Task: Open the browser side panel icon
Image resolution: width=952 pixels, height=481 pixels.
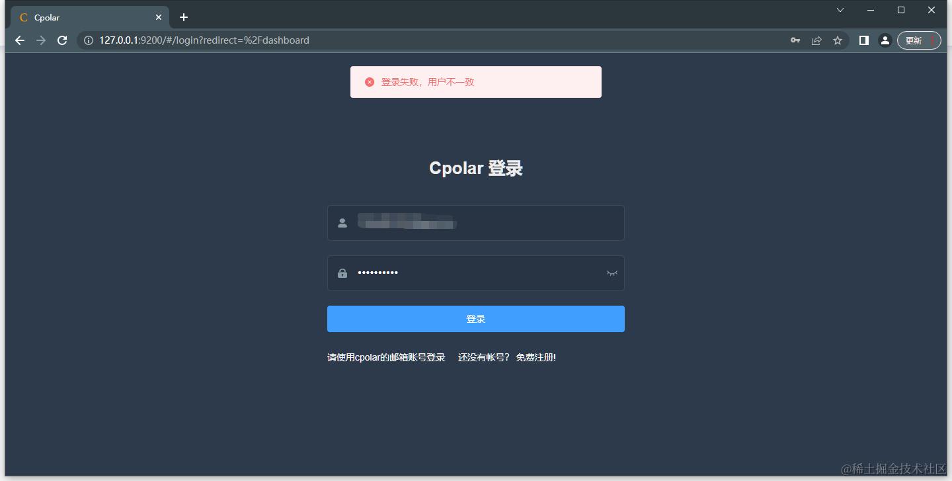Action: (x=863, y=40)
